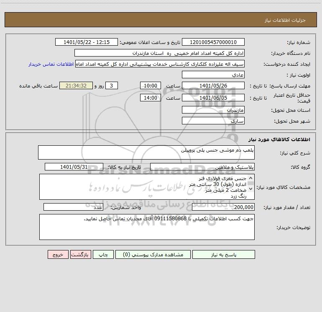Click buyer notes text area
Image resolution: width=322 pixels, height=312 pixels.
(147, 227)
